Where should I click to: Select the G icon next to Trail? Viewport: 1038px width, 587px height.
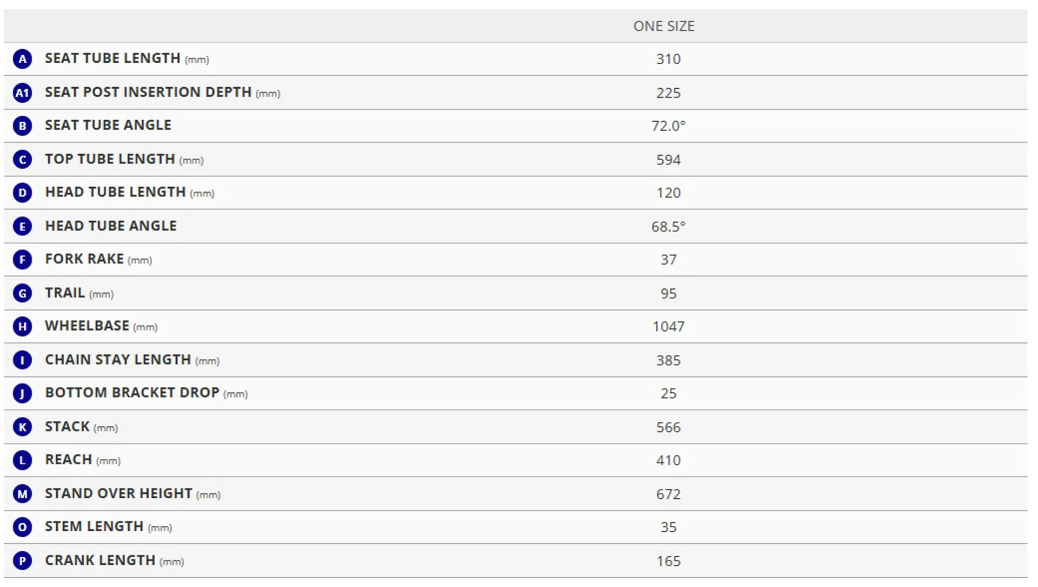[x=22, y=293]
